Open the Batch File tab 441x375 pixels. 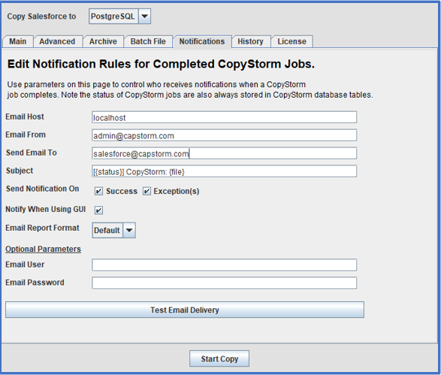coord(148,41)
